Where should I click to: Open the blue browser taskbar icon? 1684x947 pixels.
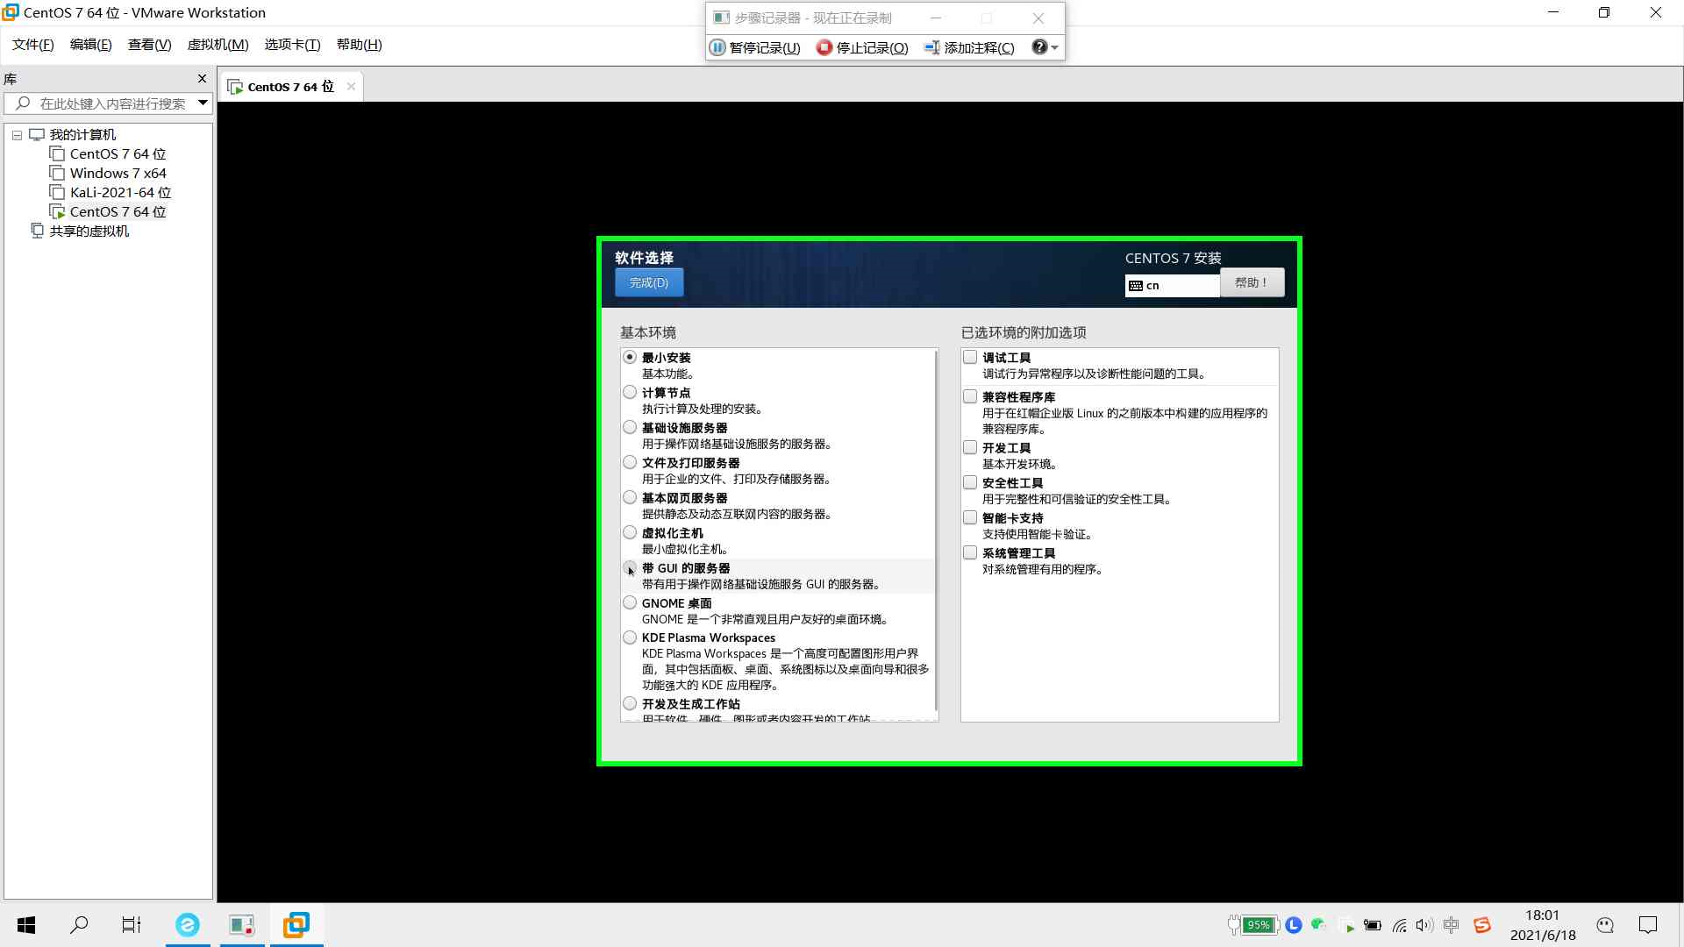tap(188, 925)
